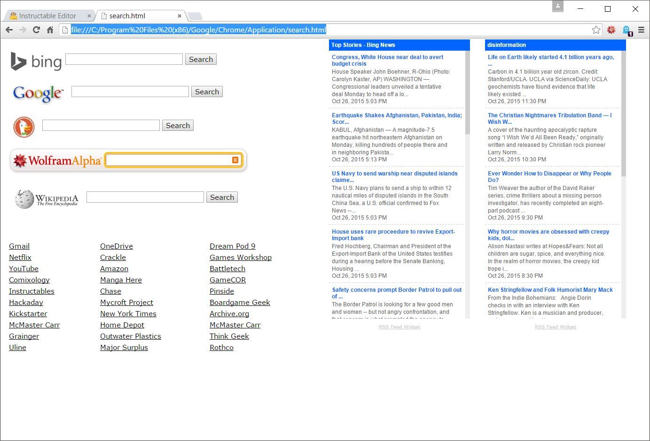Screen dimensions: 650x441
Task: Click the Google logo
Action: click(x=37, y=93)
